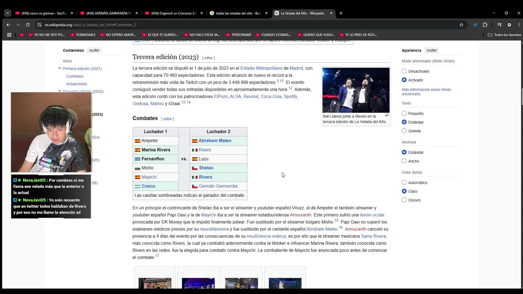Switch to the 'Organicé un Concurso' YouTube tab
The image size is (523, 294).
[174, 13]
